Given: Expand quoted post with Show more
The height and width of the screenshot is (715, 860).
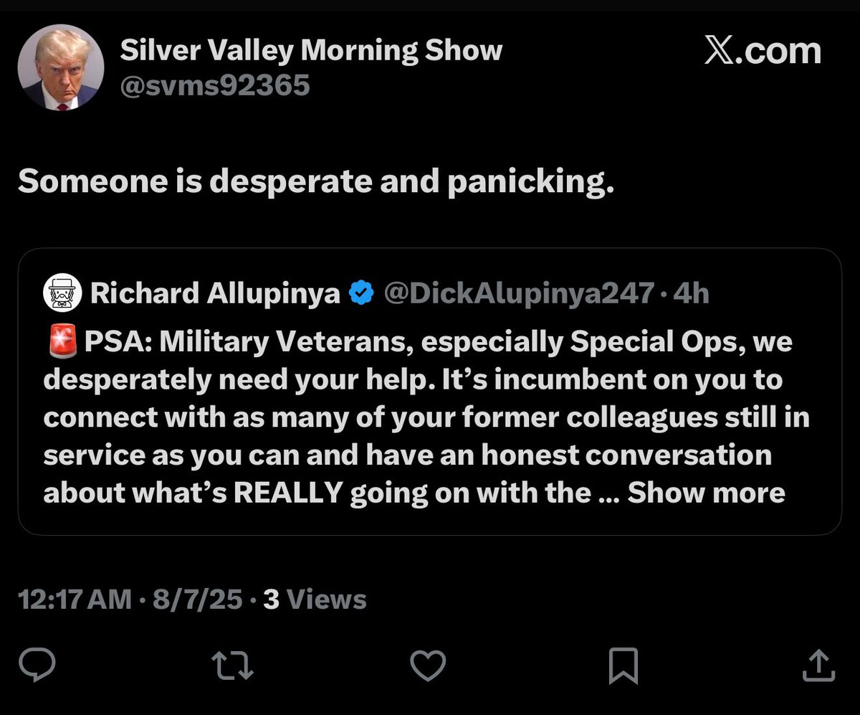Looking at the screenshot, I should 706,493.
